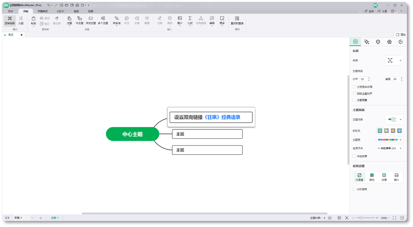This screenshot has height=227, width=413.
Task: Open the AI sparkle panel tab
Action: (x=367, y=42)
